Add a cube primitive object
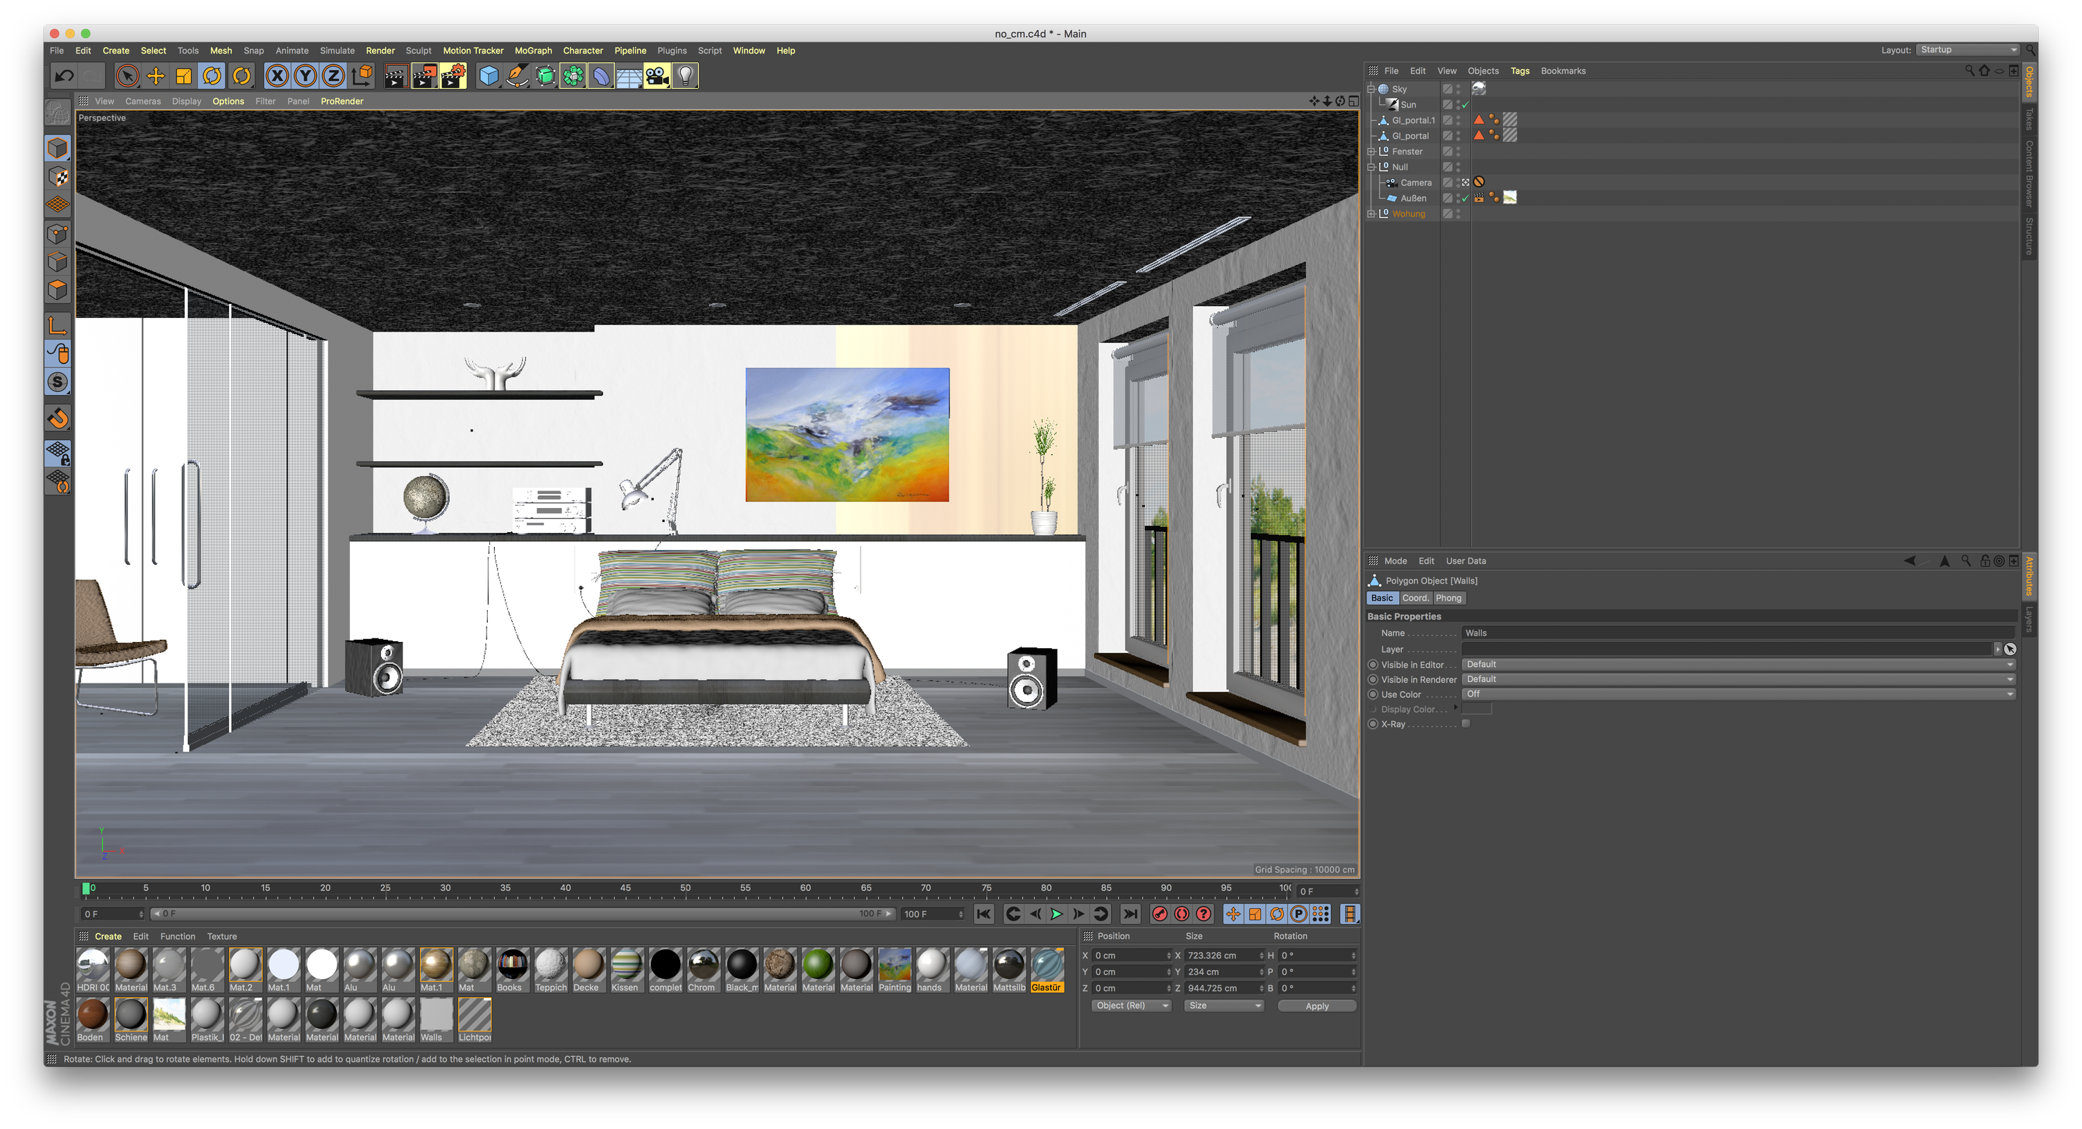The image size is (2082, 1129). (x=488, y=76)
